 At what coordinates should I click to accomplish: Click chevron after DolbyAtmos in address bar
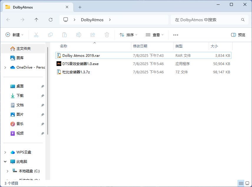110,20
